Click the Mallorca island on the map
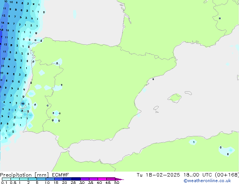The image size is (239, 184). (x=175, y=98)
